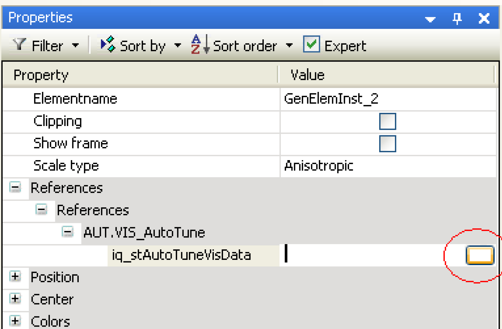Collapse the nested References subgroup
The width and height of the screenshot is (502, 329).
click(41, 210)
